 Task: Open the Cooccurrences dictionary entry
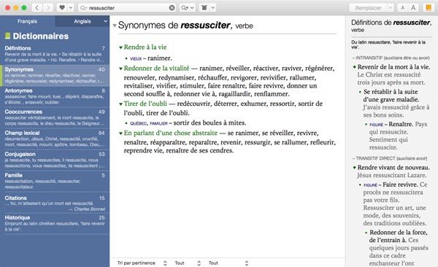55,117
